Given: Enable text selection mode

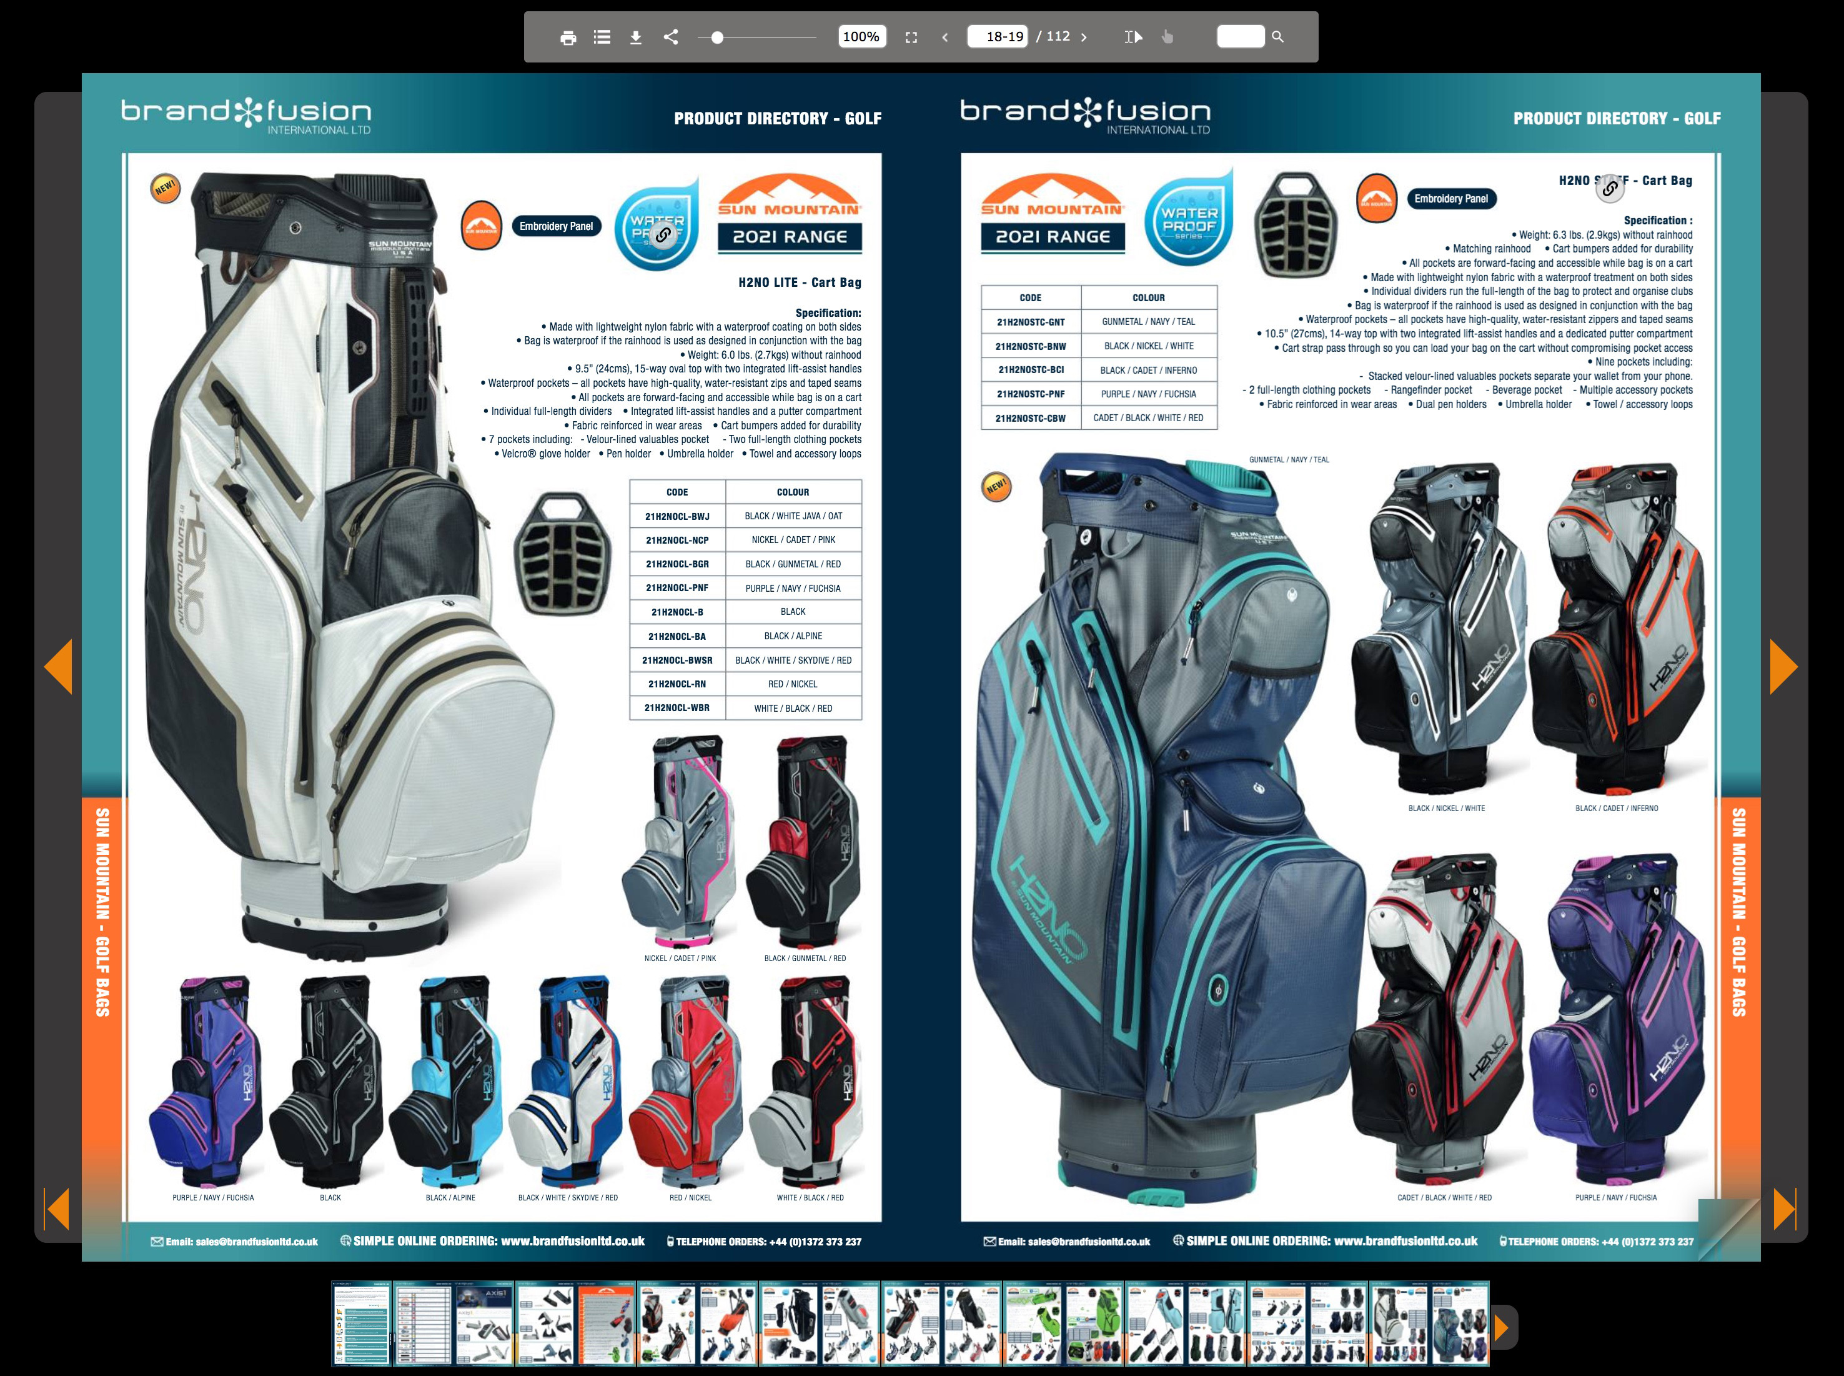Looking at the screenshot, I should coord(1133,37).
